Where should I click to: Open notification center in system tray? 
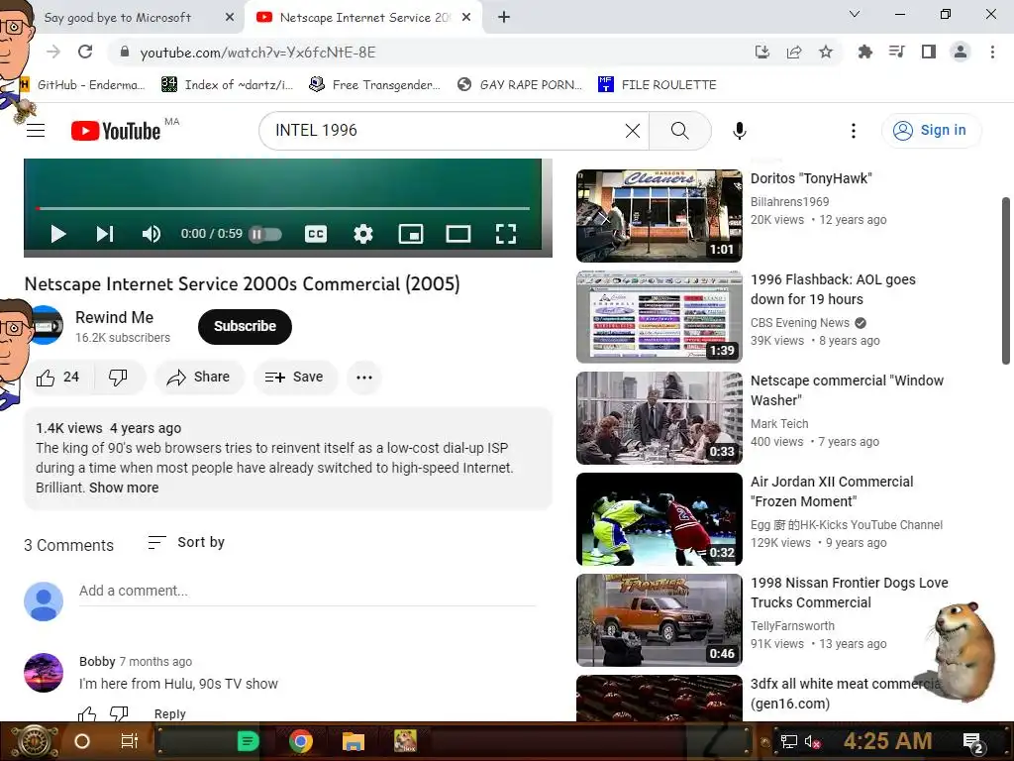(x=974, y=742)
